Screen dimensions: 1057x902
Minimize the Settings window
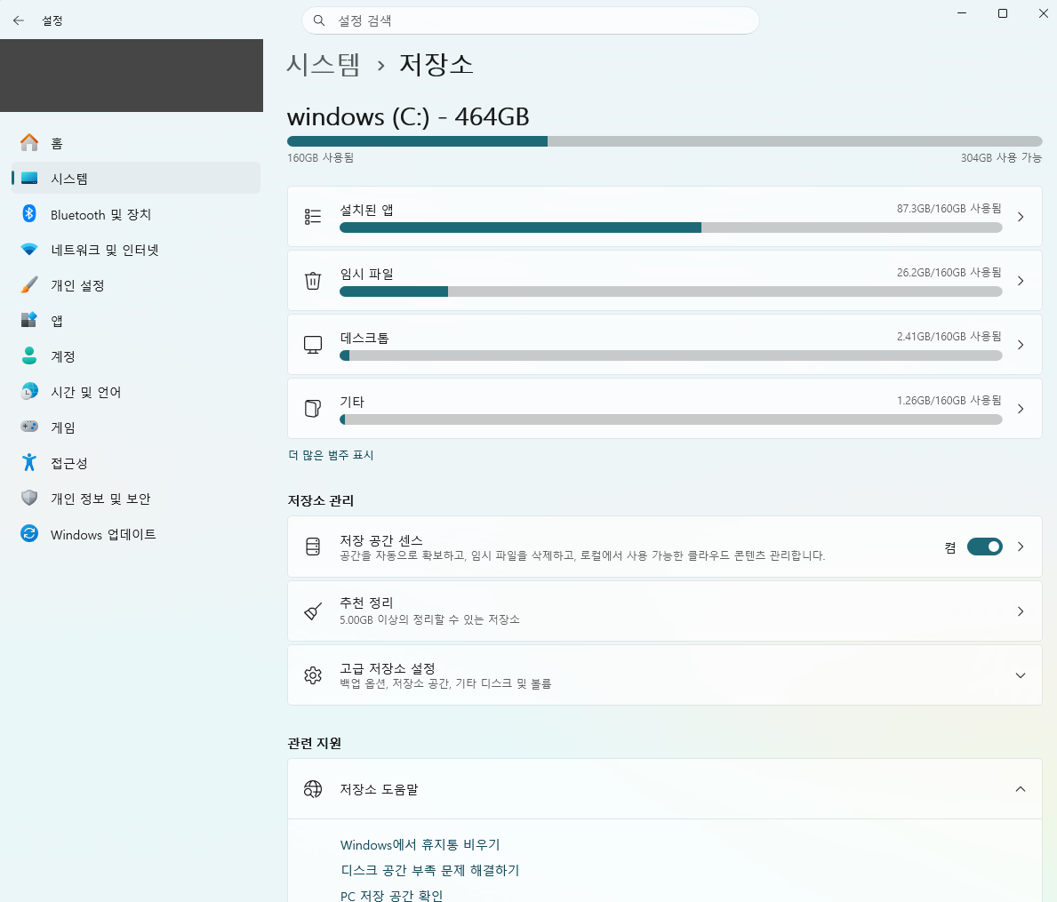[x=962, y=13]
